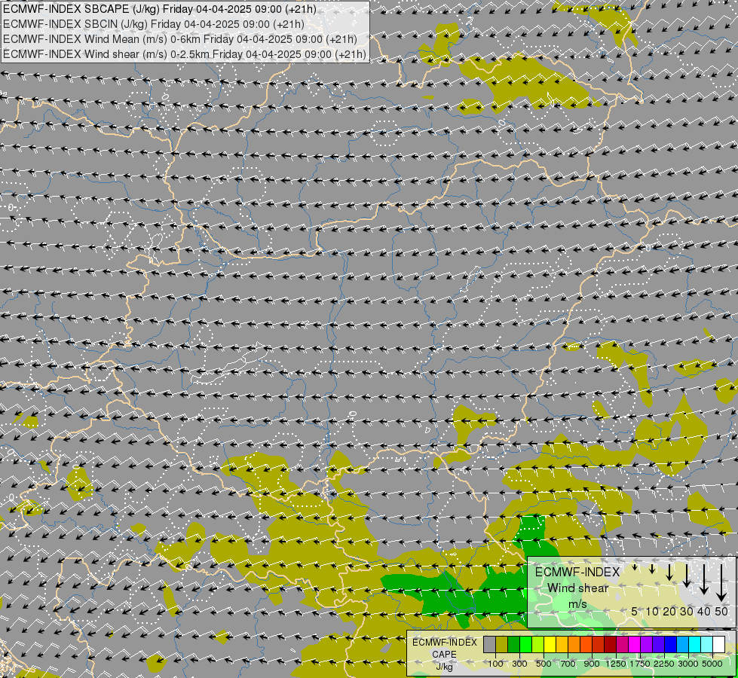738x678 pixels.
Task: Click the Wind shear 0-2.5km title line
Action: click(x=185, y=54)
